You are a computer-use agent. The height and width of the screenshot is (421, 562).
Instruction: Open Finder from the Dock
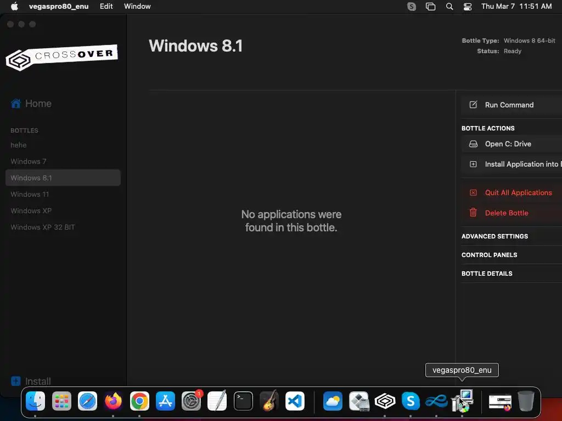(35, 401)
